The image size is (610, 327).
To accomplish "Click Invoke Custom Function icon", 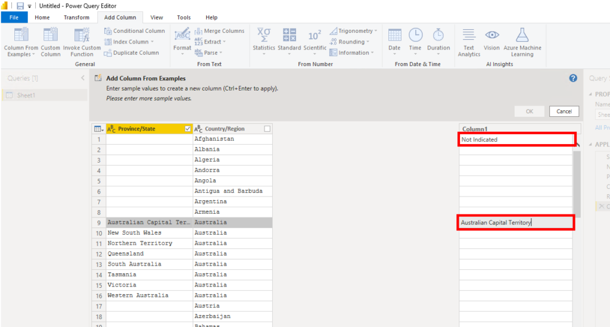I will pos(82,35).
